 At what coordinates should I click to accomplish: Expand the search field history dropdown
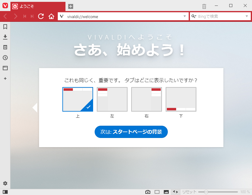pyautogui.click(x=247, y=16)
